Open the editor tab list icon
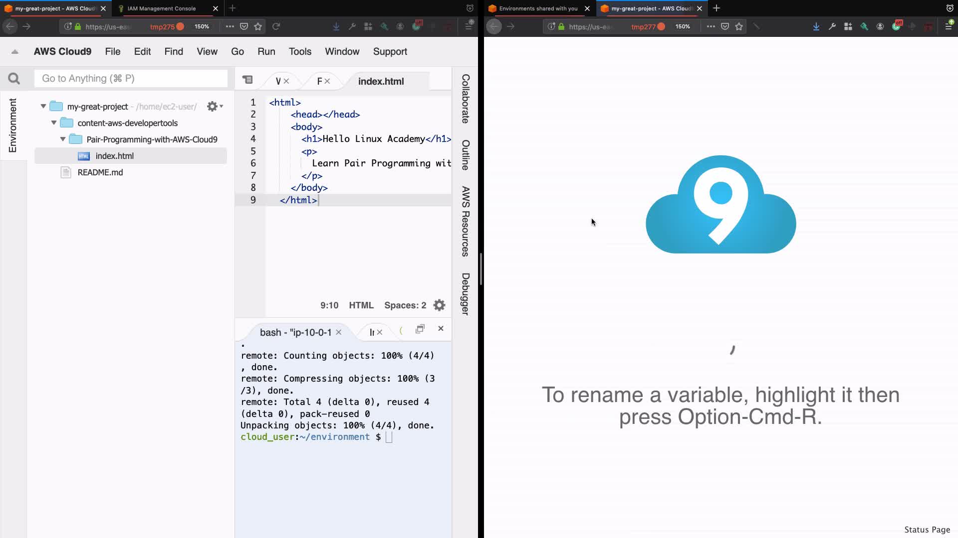The image size is (958, 538). coord(247,80)
